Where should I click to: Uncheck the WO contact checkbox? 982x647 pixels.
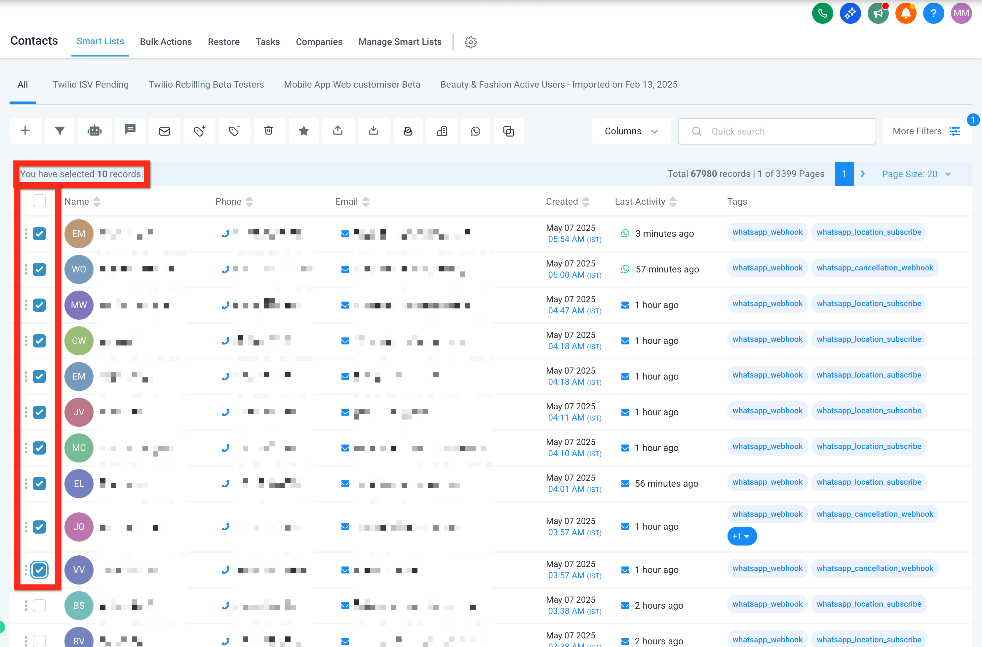tap(39, 269)
